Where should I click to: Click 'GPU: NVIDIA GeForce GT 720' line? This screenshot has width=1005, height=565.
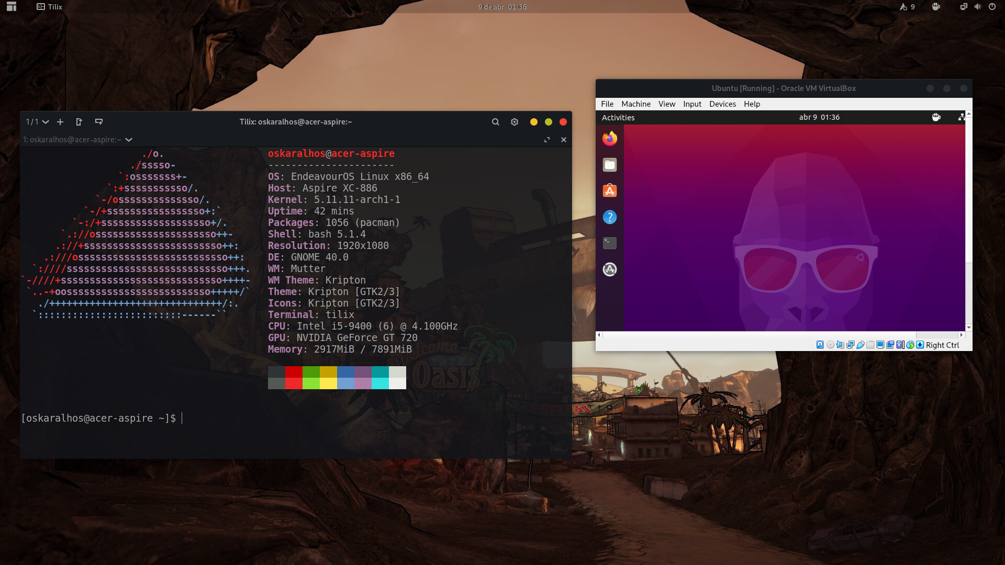343,337
